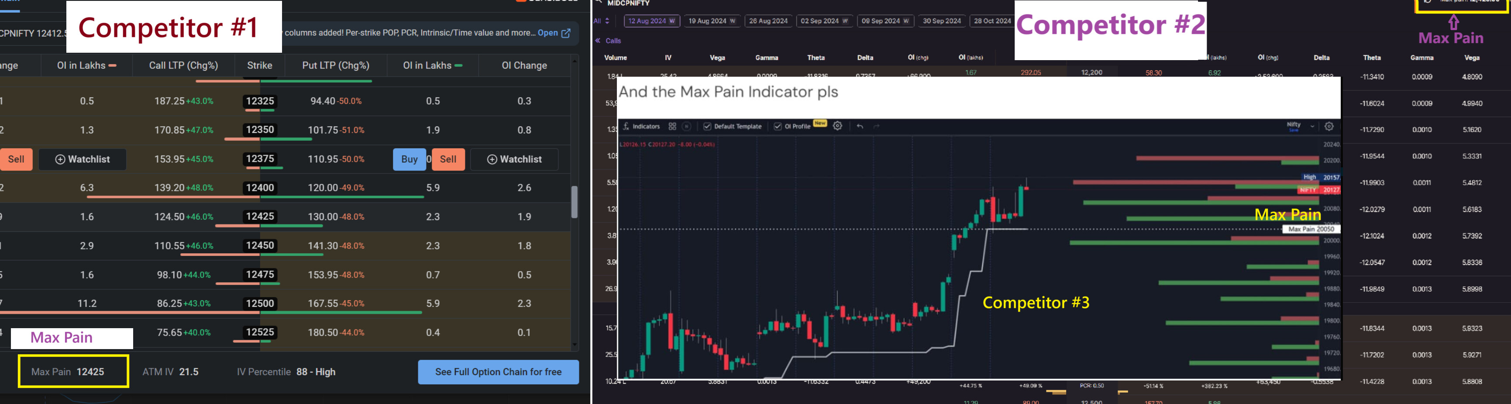Click Sell button on call side of 12375
1511x404 pixels.
[x=16, y=159]
